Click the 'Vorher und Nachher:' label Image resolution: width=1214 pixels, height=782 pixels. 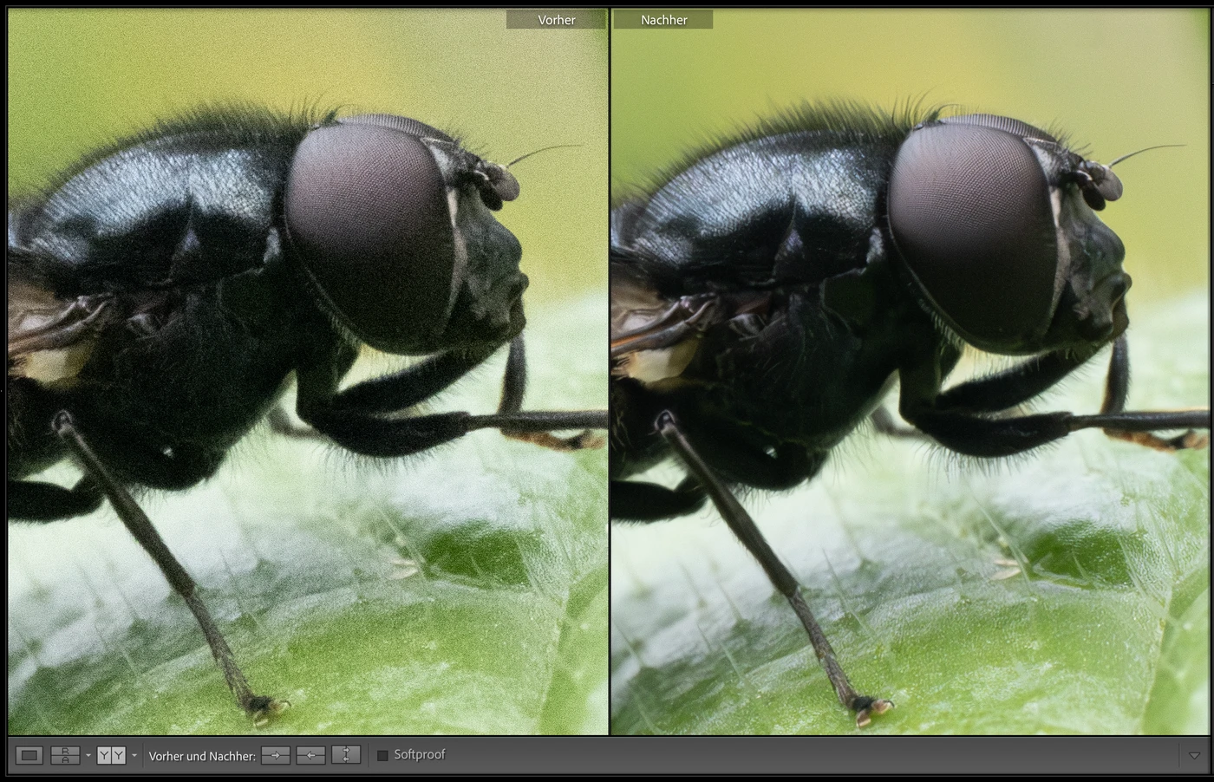202,756
